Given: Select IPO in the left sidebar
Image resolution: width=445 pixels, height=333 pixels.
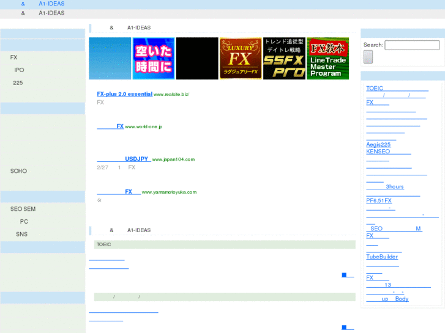Looking at the screenshot, I should tap(19, 70).
